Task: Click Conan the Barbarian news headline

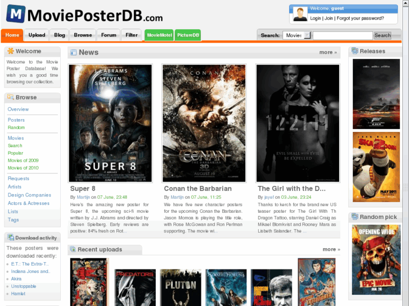Action: [x=197, y=189]
